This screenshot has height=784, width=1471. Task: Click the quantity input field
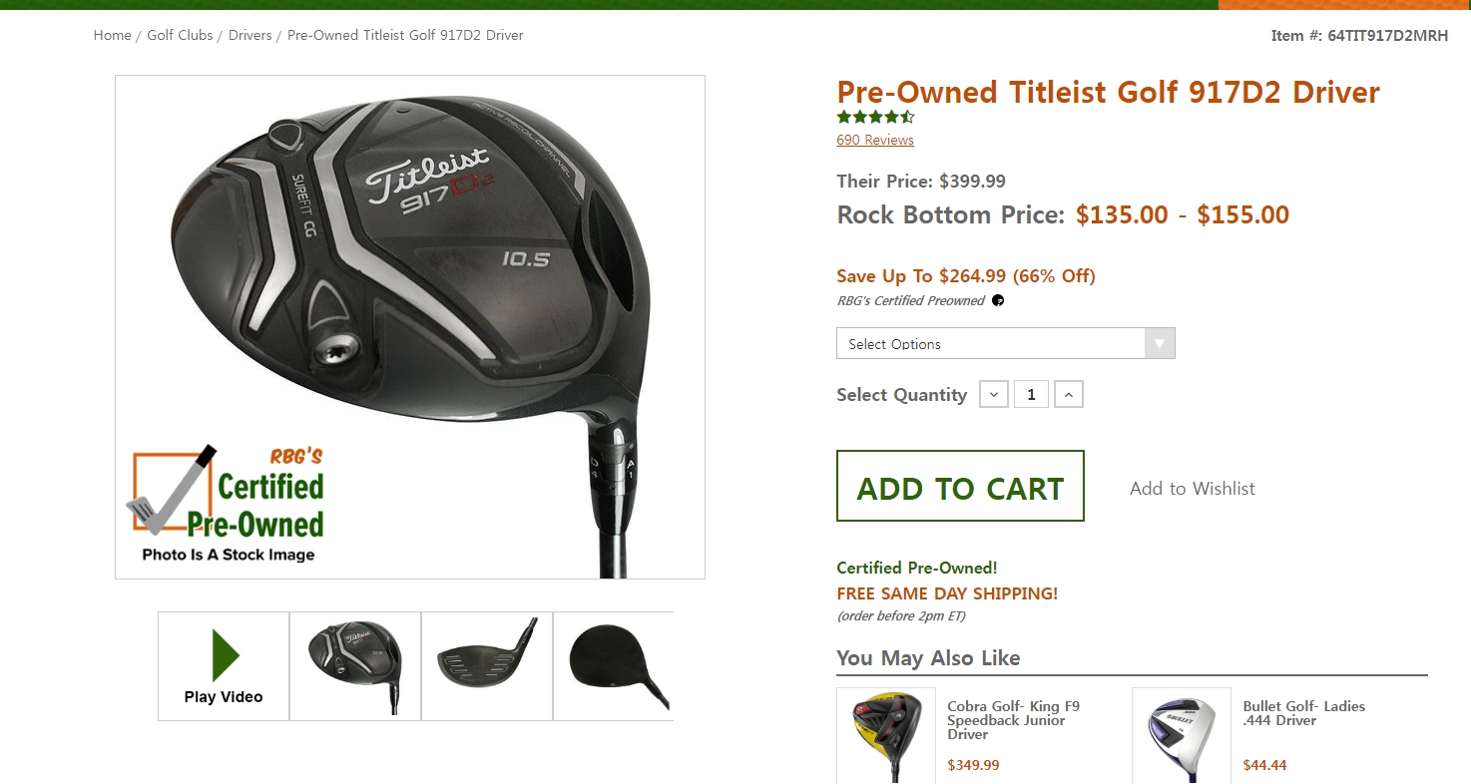pos(1031,395)
